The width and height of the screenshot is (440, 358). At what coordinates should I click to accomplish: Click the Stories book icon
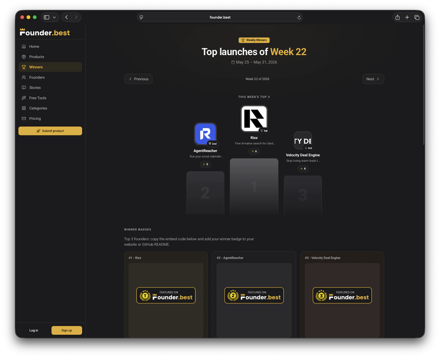[x=24, y=88]
